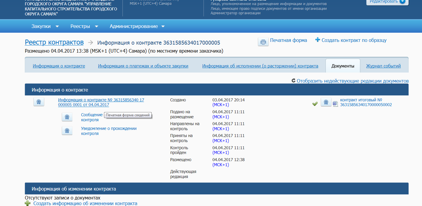The width and height of the screenshot is (422, 206).
Task: Open Информация о платежах и объекте закупки tab
Action: [x=143, y=66]
